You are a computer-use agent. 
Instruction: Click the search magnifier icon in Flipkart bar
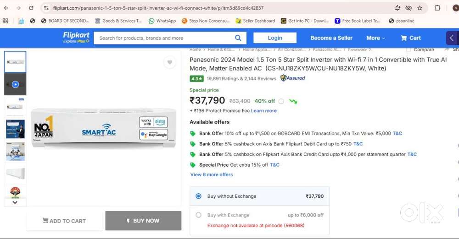(x=238, y=38)
